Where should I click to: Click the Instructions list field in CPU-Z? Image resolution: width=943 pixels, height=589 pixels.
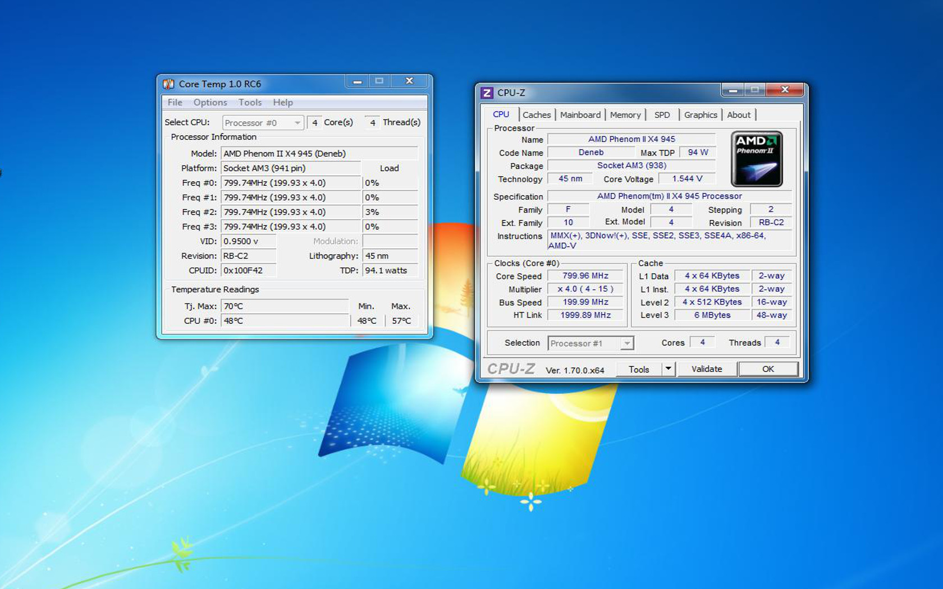[669, 241]
